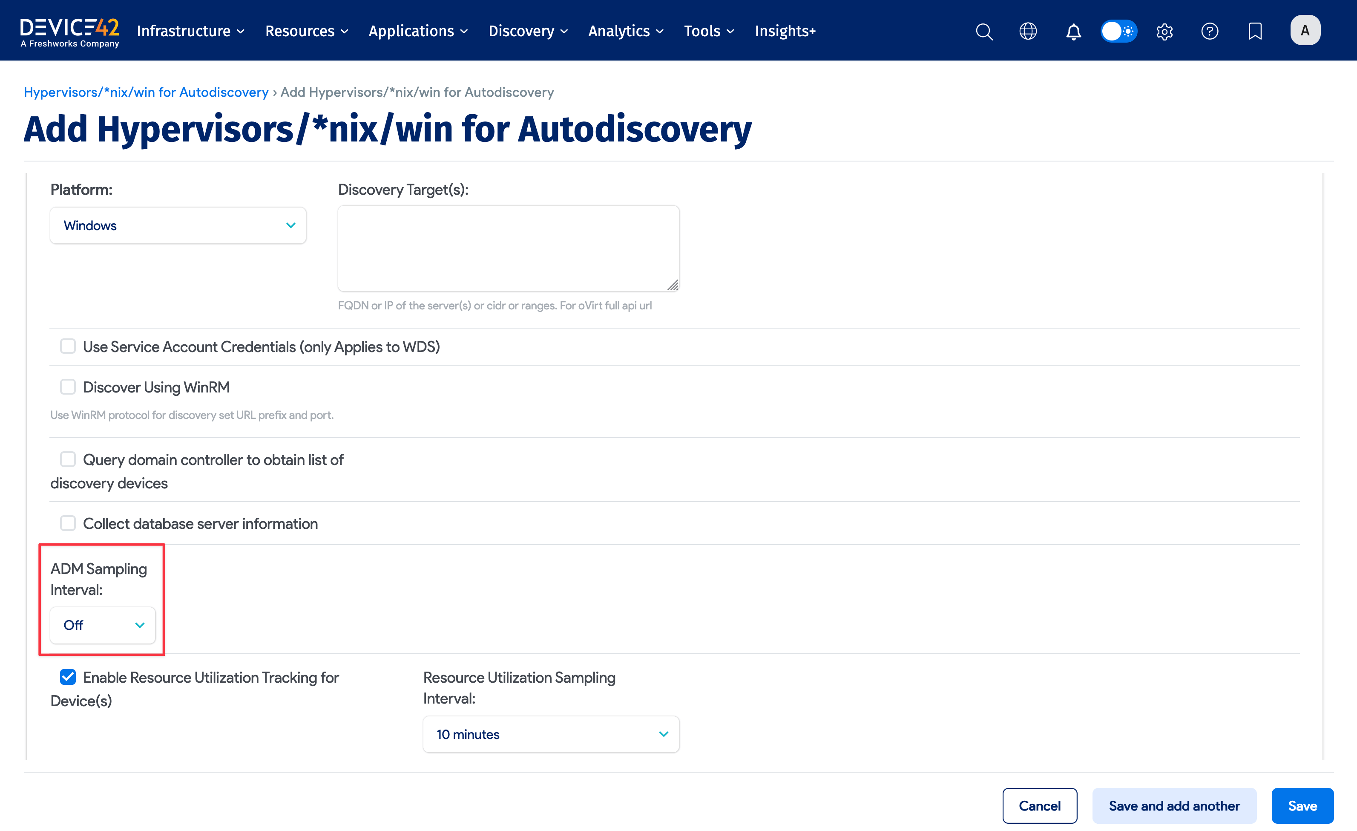The image size is (1357, 831).
Task: Open the user avatar 'A' menu
Action: pyautogui.click(x=1305, y=30)
